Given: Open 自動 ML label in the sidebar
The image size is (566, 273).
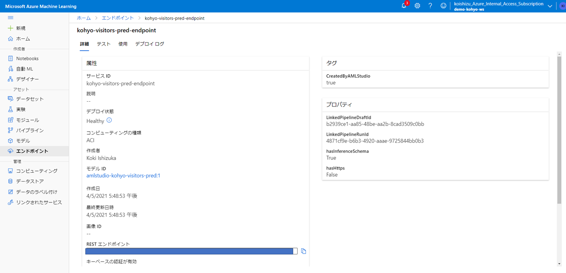Looking at the screenshot, I should (25, 69).
